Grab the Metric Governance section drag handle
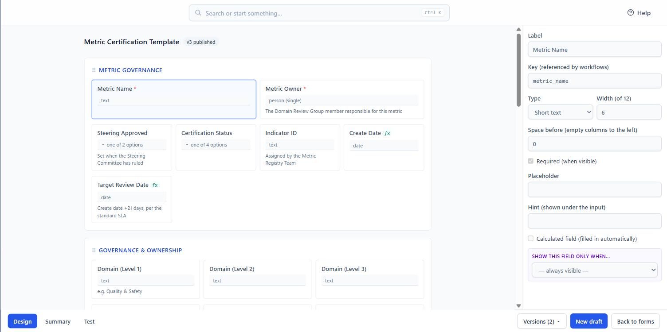The height and width of the screenshot is (332, 667). coord(94,70)
